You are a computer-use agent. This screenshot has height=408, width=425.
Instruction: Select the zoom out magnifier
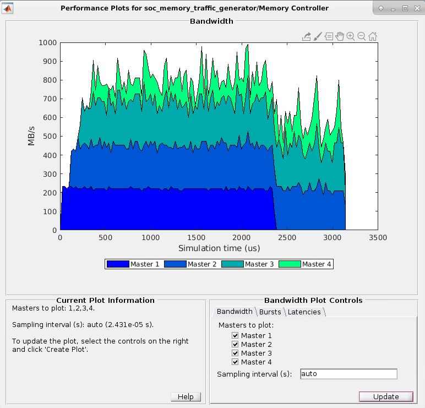tap(362, 36)
